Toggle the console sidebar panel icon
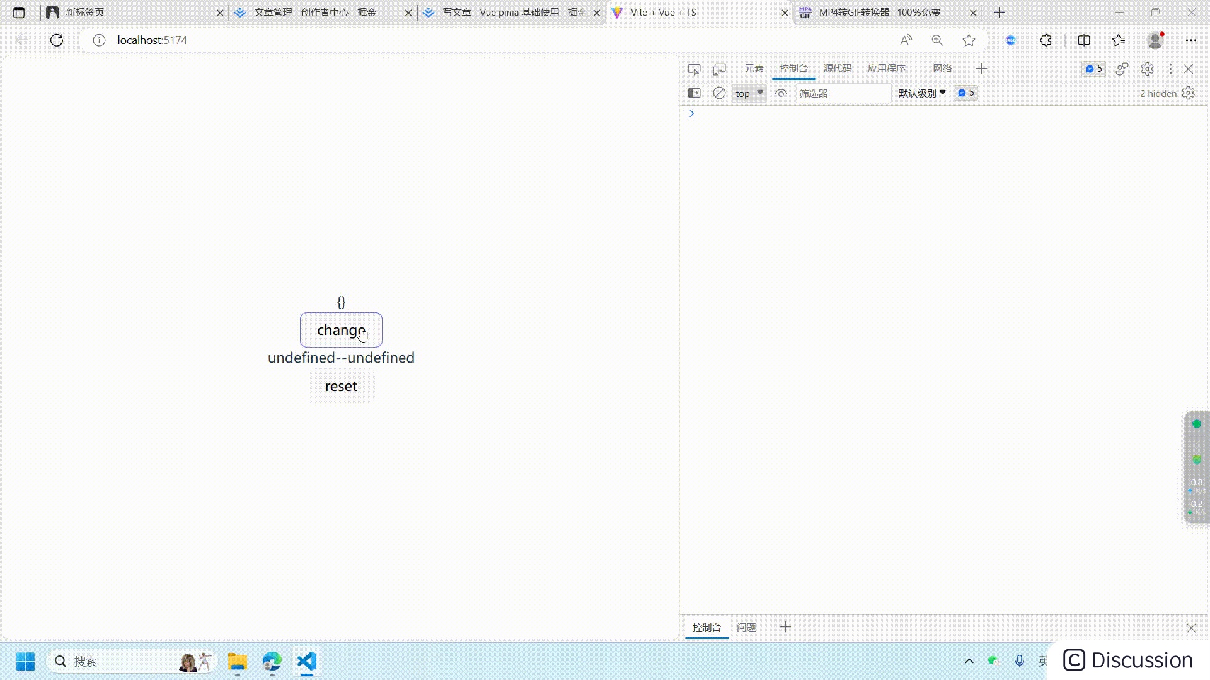The image size is (1210, 680). (x=694, y=93)
